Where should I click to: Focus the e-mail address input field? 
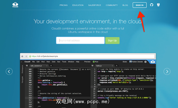(x=80, y=40)
